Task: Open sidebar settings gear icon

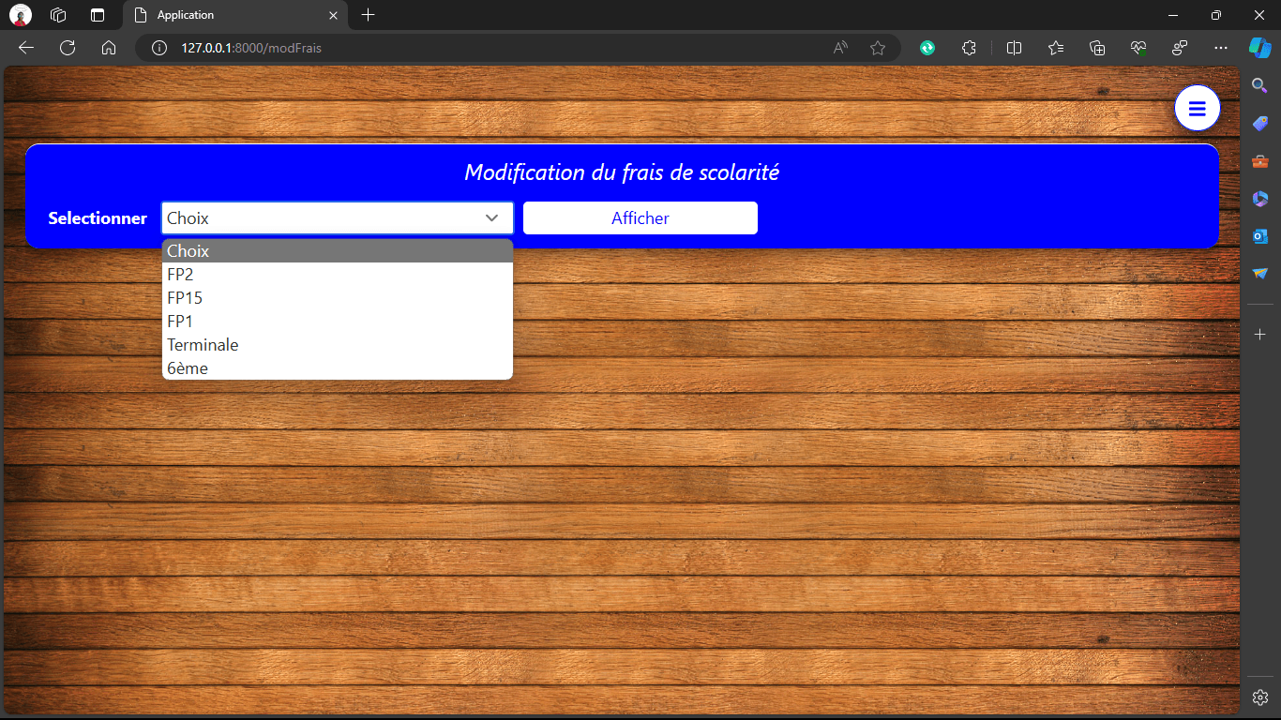Action: (1260, 697)
